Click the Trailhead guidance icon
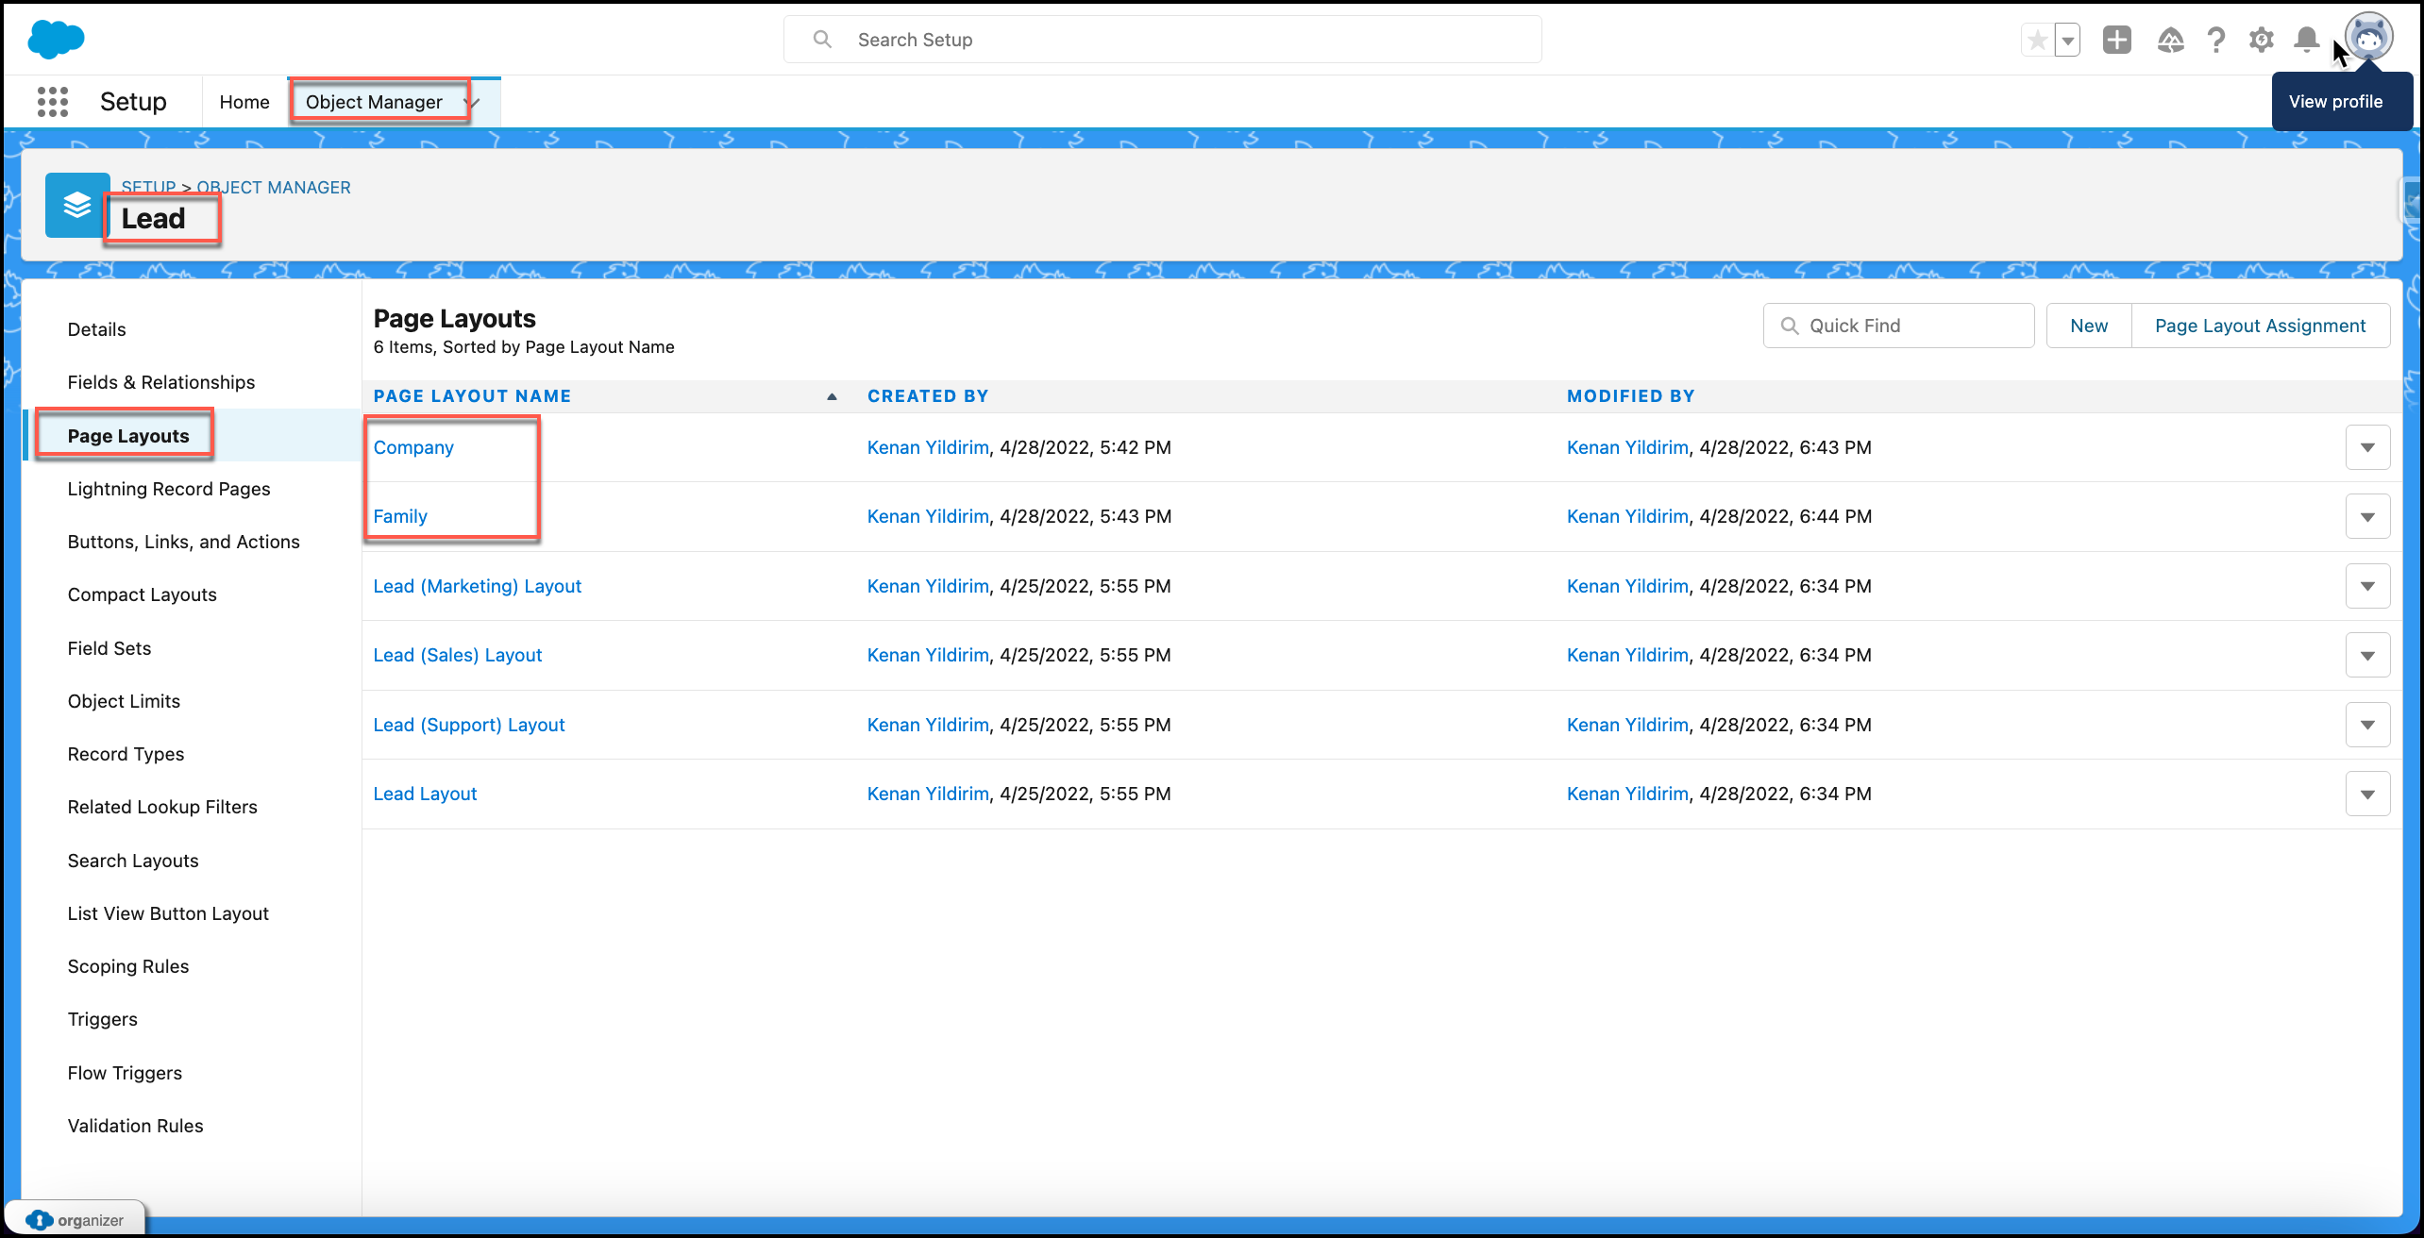2424x1238 pixels. point(2170,40)
